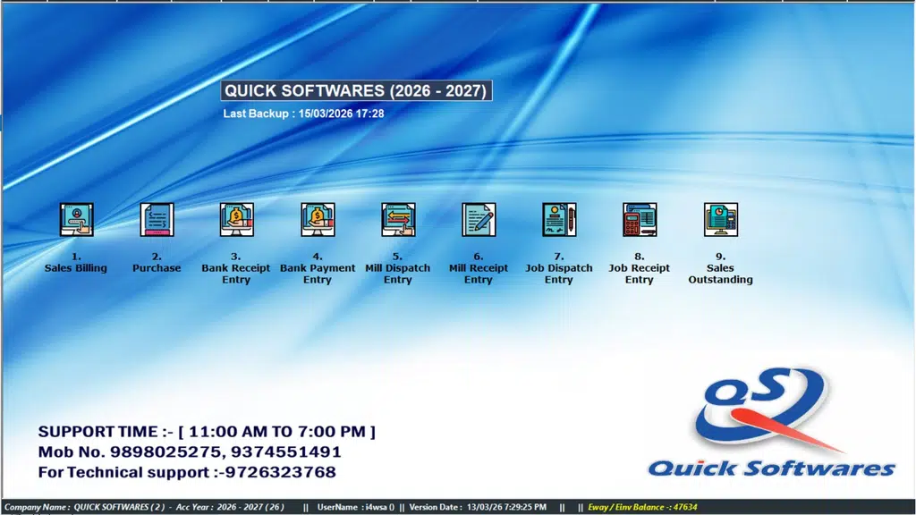Click the '3. Bank Receipt Entry' label

click(236, 268)
